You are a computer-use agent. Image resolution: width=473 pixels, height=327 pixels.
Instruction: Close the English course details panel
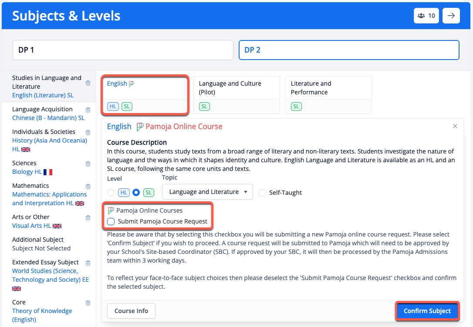pos(455,126)
